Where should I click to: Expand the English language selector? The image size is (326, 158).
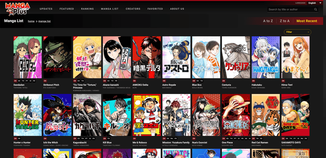click(315, 3)
